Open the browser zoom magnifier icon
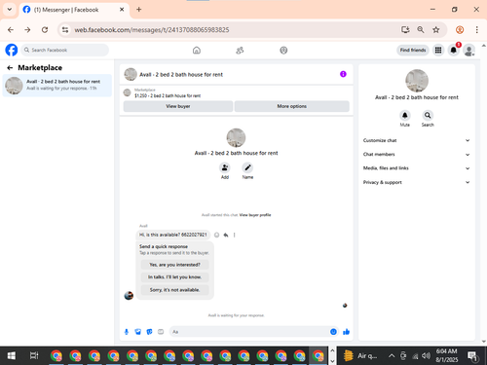The width and height of the screenshot is (487, 365). 421,30
